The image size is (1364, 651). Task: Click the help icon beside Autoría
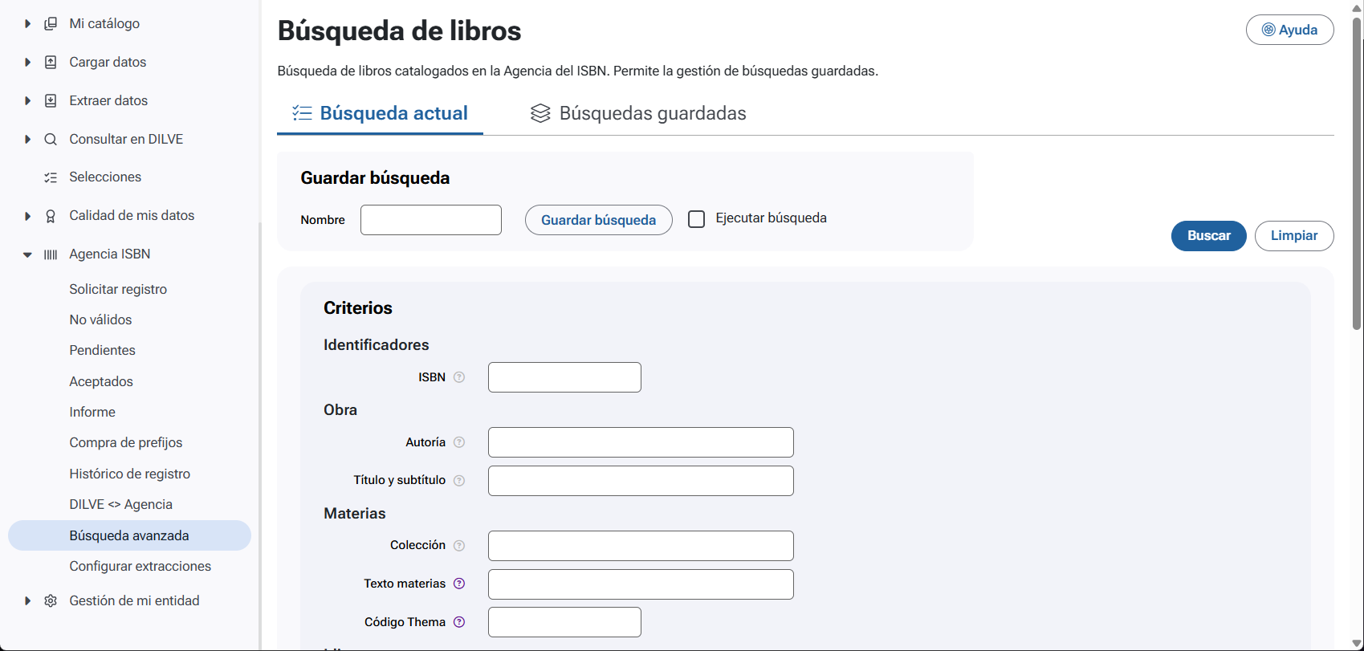[459, 442]
